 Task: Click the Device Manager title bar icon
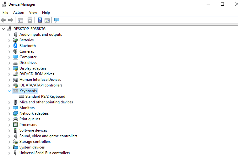(4, 4)
